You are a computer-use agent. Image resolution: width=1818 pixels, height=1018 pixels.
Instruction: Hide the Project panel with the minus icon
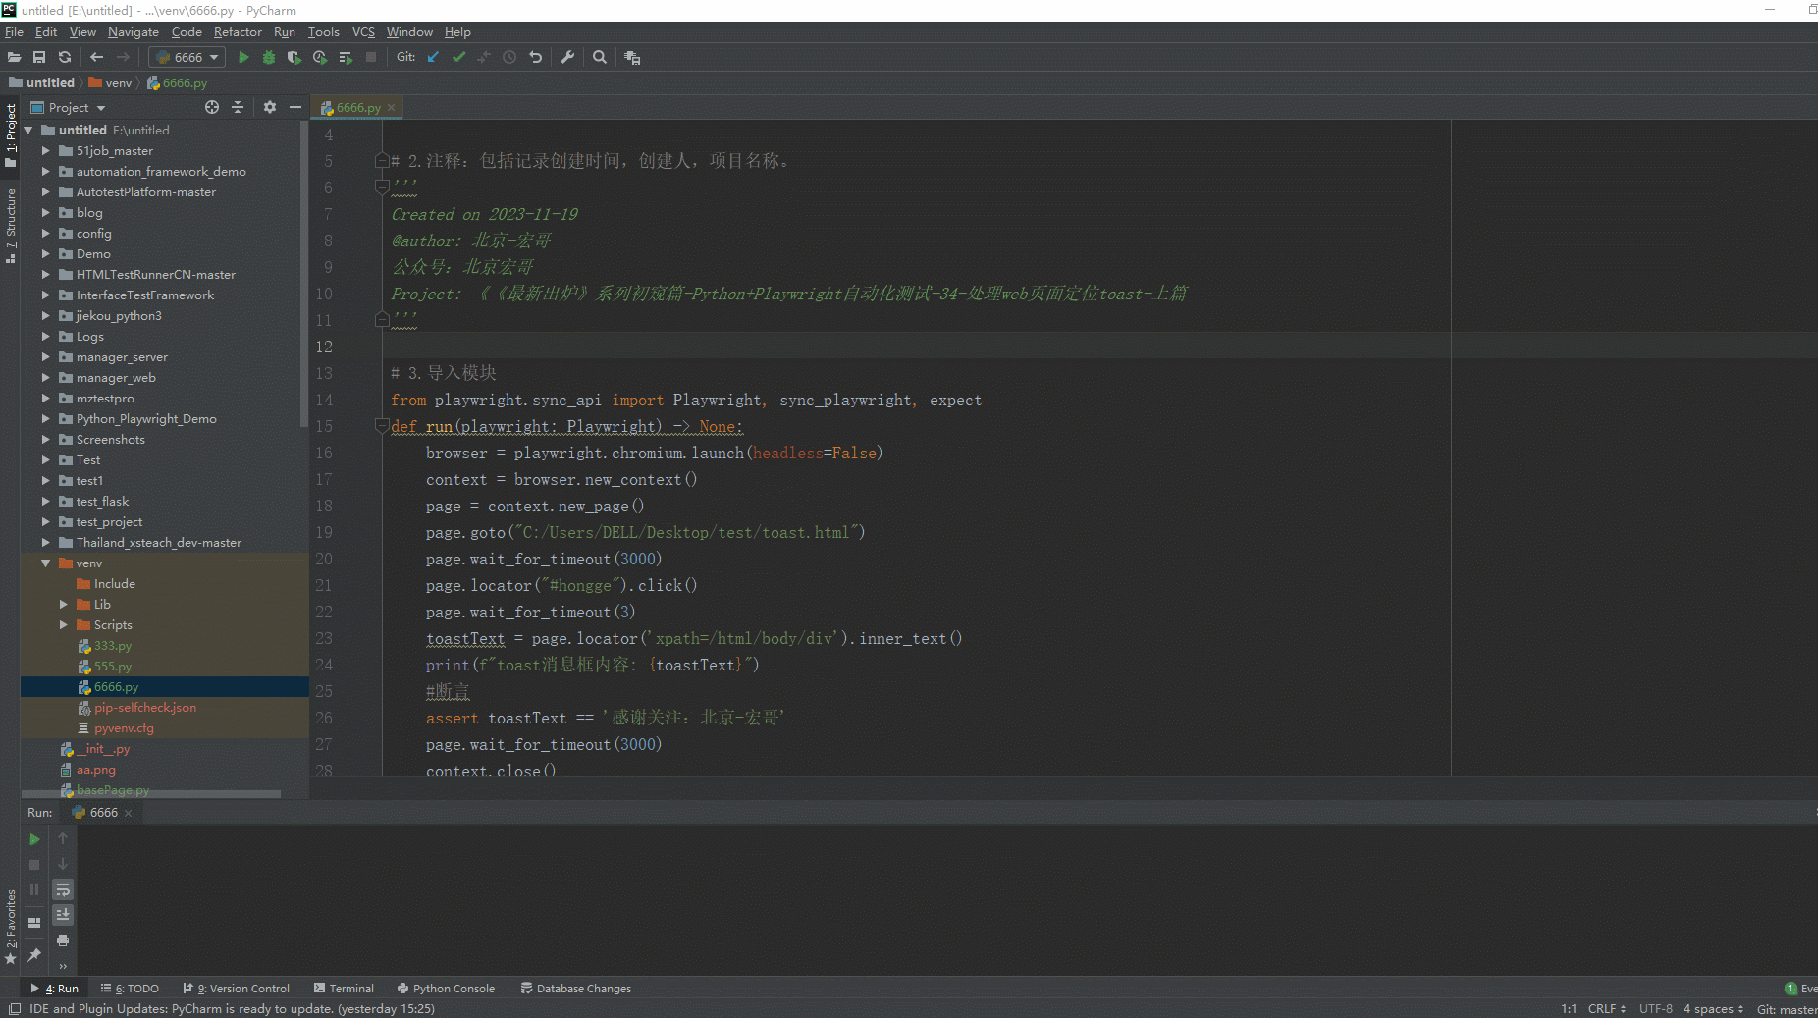pos(294,107)
